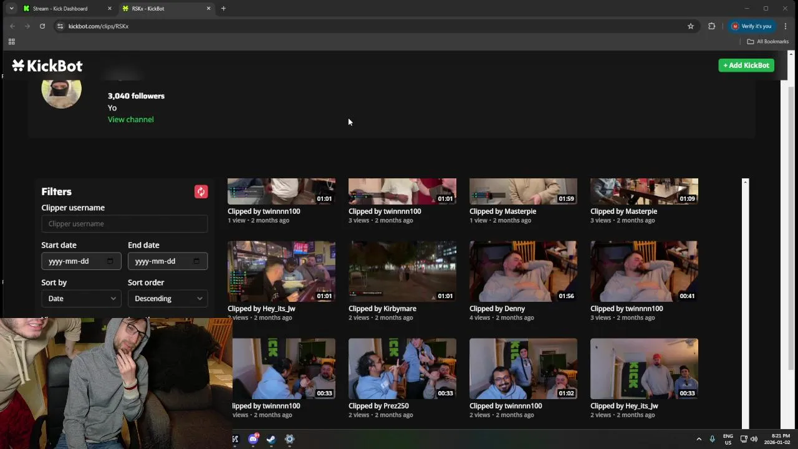This screenshot has height=449, width=798.
Task: Open the 00:33 clip by Hey_its_Jw
Action: coord(644,369)
